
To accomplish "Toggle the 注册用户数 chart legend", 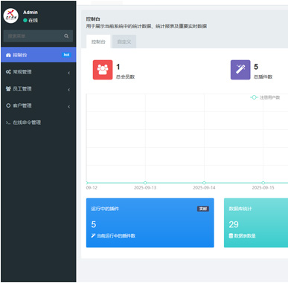I will click(265, 97).
